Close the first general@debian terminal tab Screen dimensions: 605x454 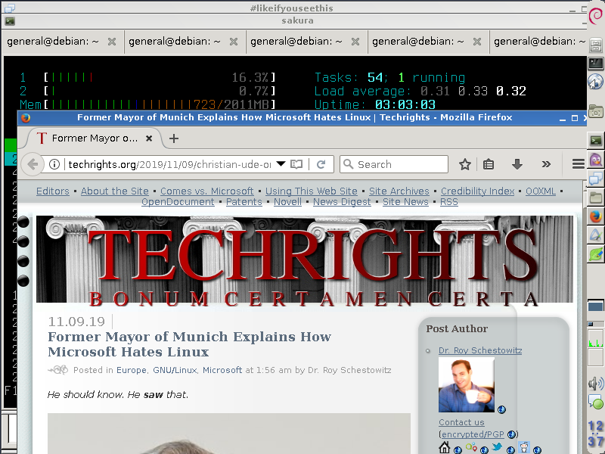[112, 42]
